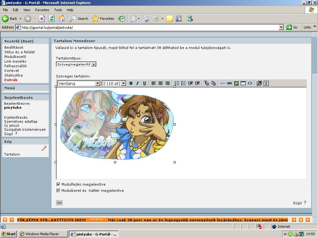The width and height of the screenshot is (318, 238).
Task: Open the Tools menu
Action: point(58,10)
